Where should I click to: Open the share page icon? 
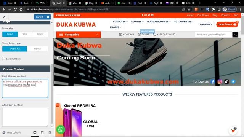[x=183, y=9]
